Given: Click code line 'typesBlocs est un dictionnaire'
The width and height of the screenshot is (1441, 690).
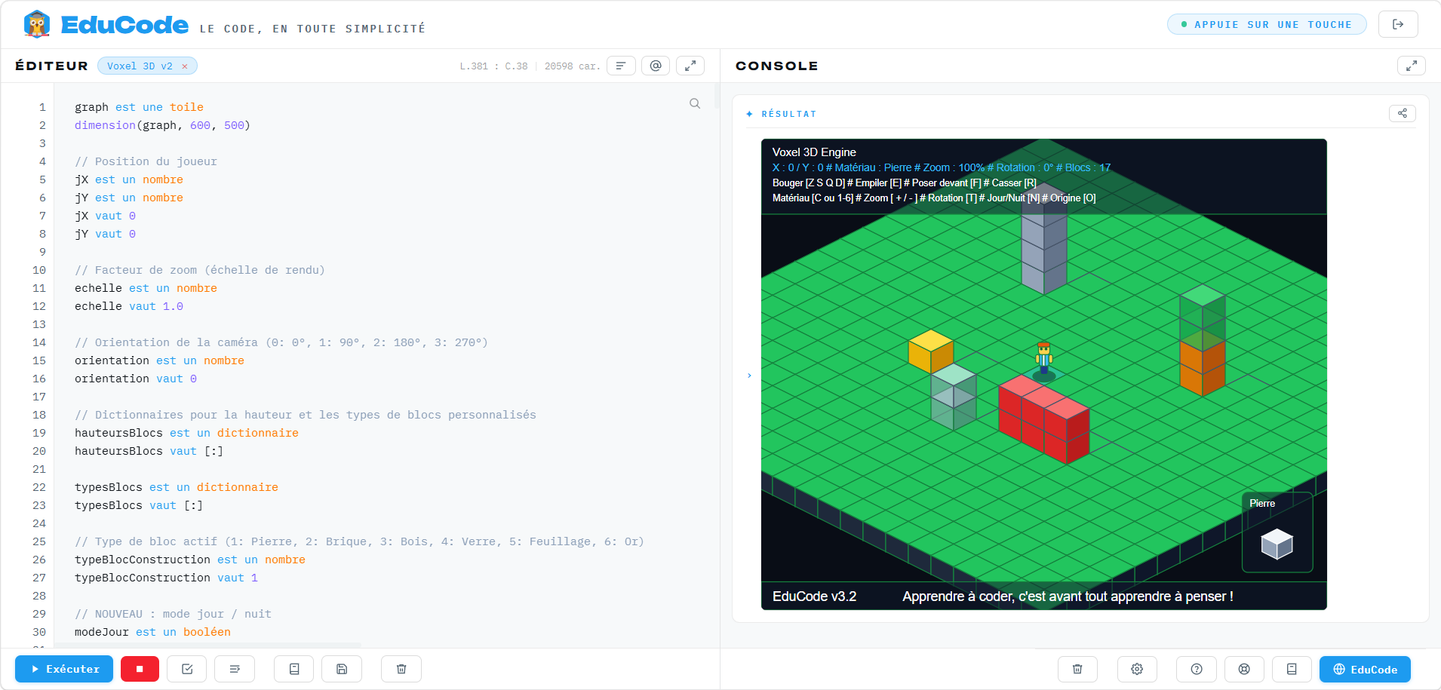Looking at the screenshot, I should click(x=177, y=487).
